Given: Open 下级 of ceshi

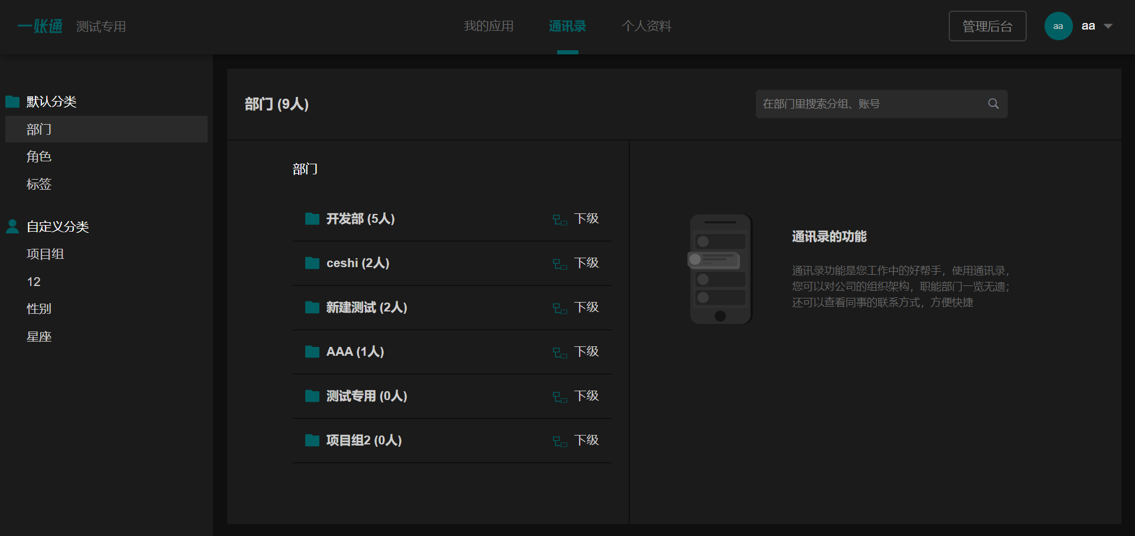Looking at the screenshot, I should point(586,263).
